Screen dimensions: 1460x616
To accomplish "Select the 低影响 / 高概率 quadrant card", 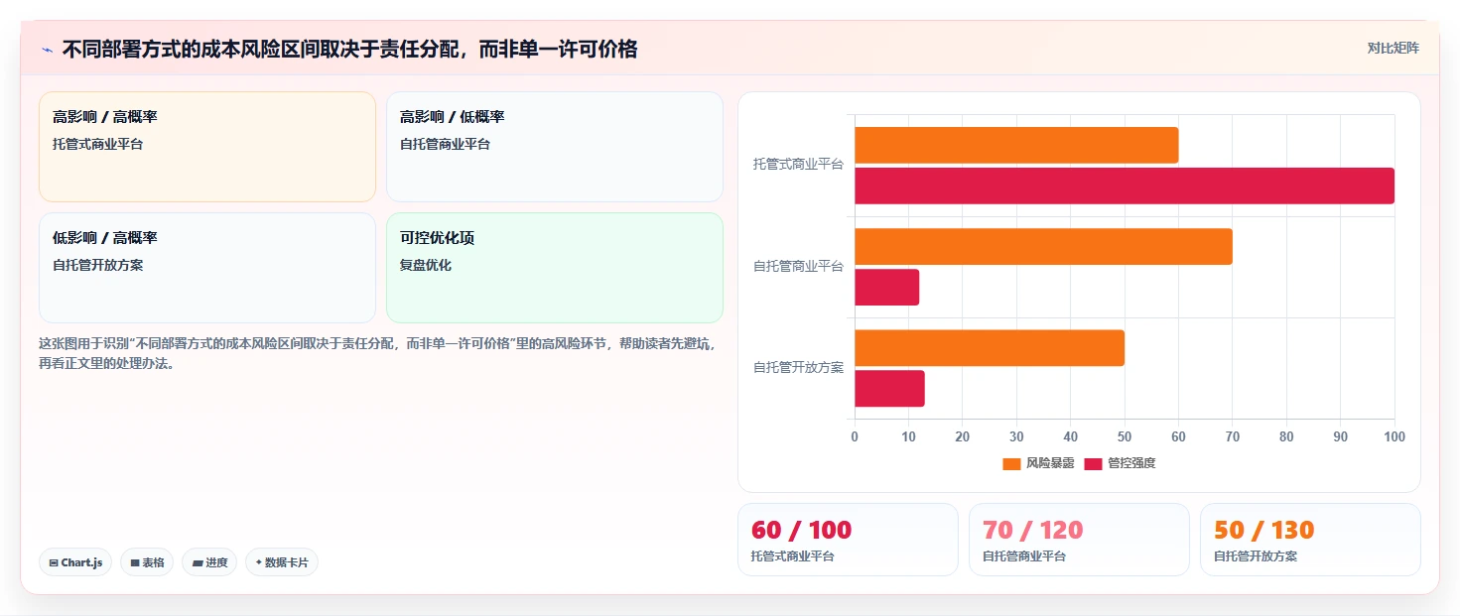I will [207, 268].
